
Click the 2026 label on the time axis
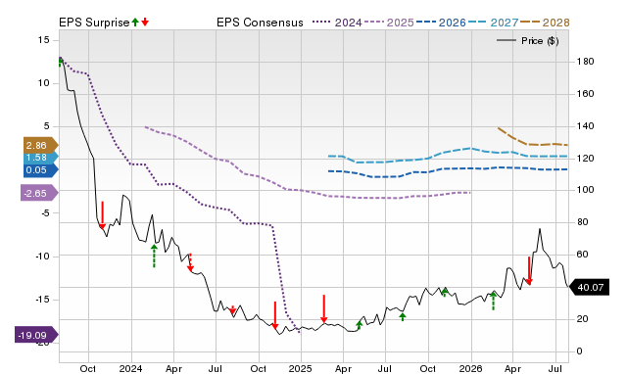point(470,368)
